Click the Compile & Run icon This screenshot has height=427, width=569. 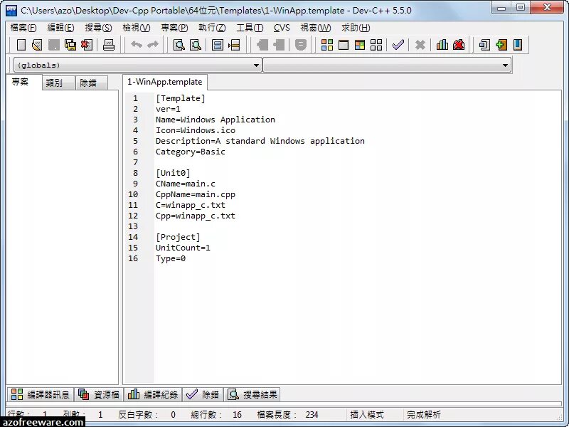(x=360, y=45)
